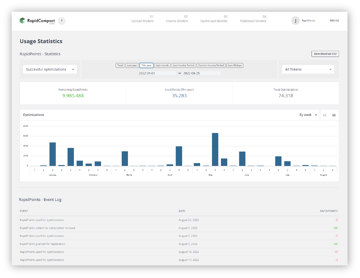Click the Optimizations chart title

[x=34, y=115]
